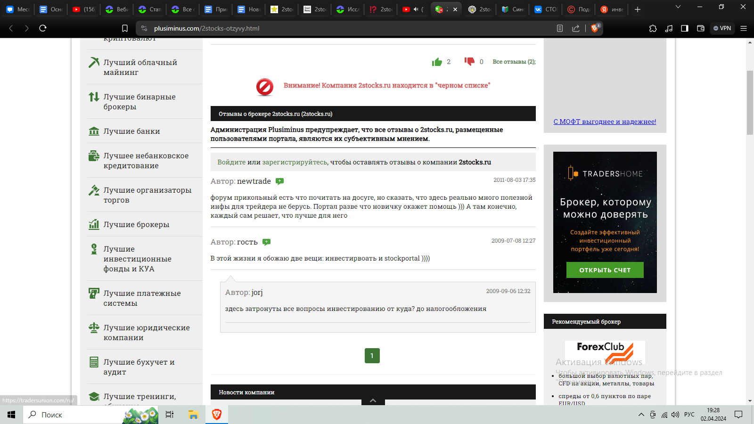Switch input language РУС in tray

(x=689, y=415)
